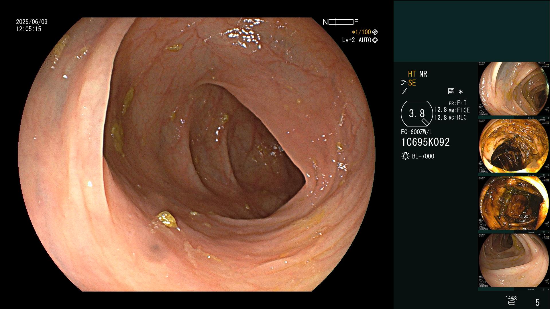This screenshot has height=309, width=550.
Task: Click the date text 2025/06/09
Action: coord(32,22)
